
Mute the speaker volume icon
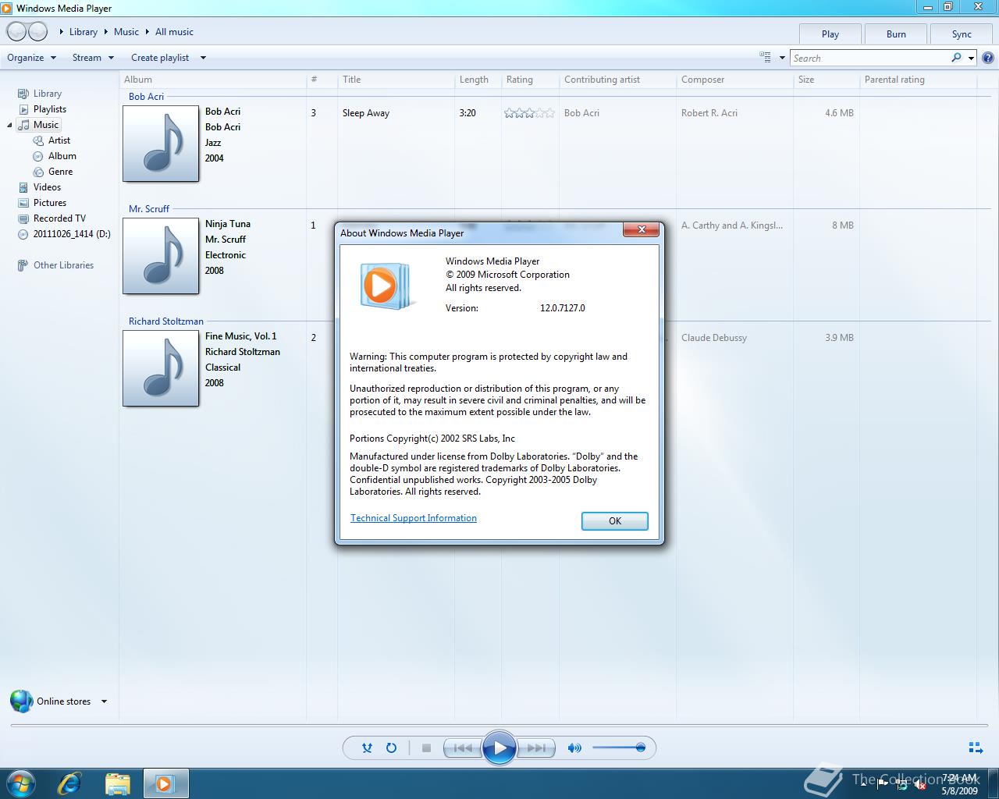click(574, 748)
